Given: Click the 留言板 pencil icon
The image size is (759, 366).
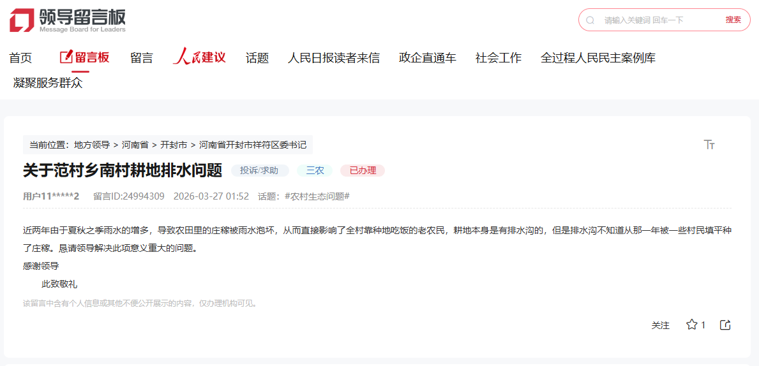Looking at the screenshot, I should tap(66, 57).
